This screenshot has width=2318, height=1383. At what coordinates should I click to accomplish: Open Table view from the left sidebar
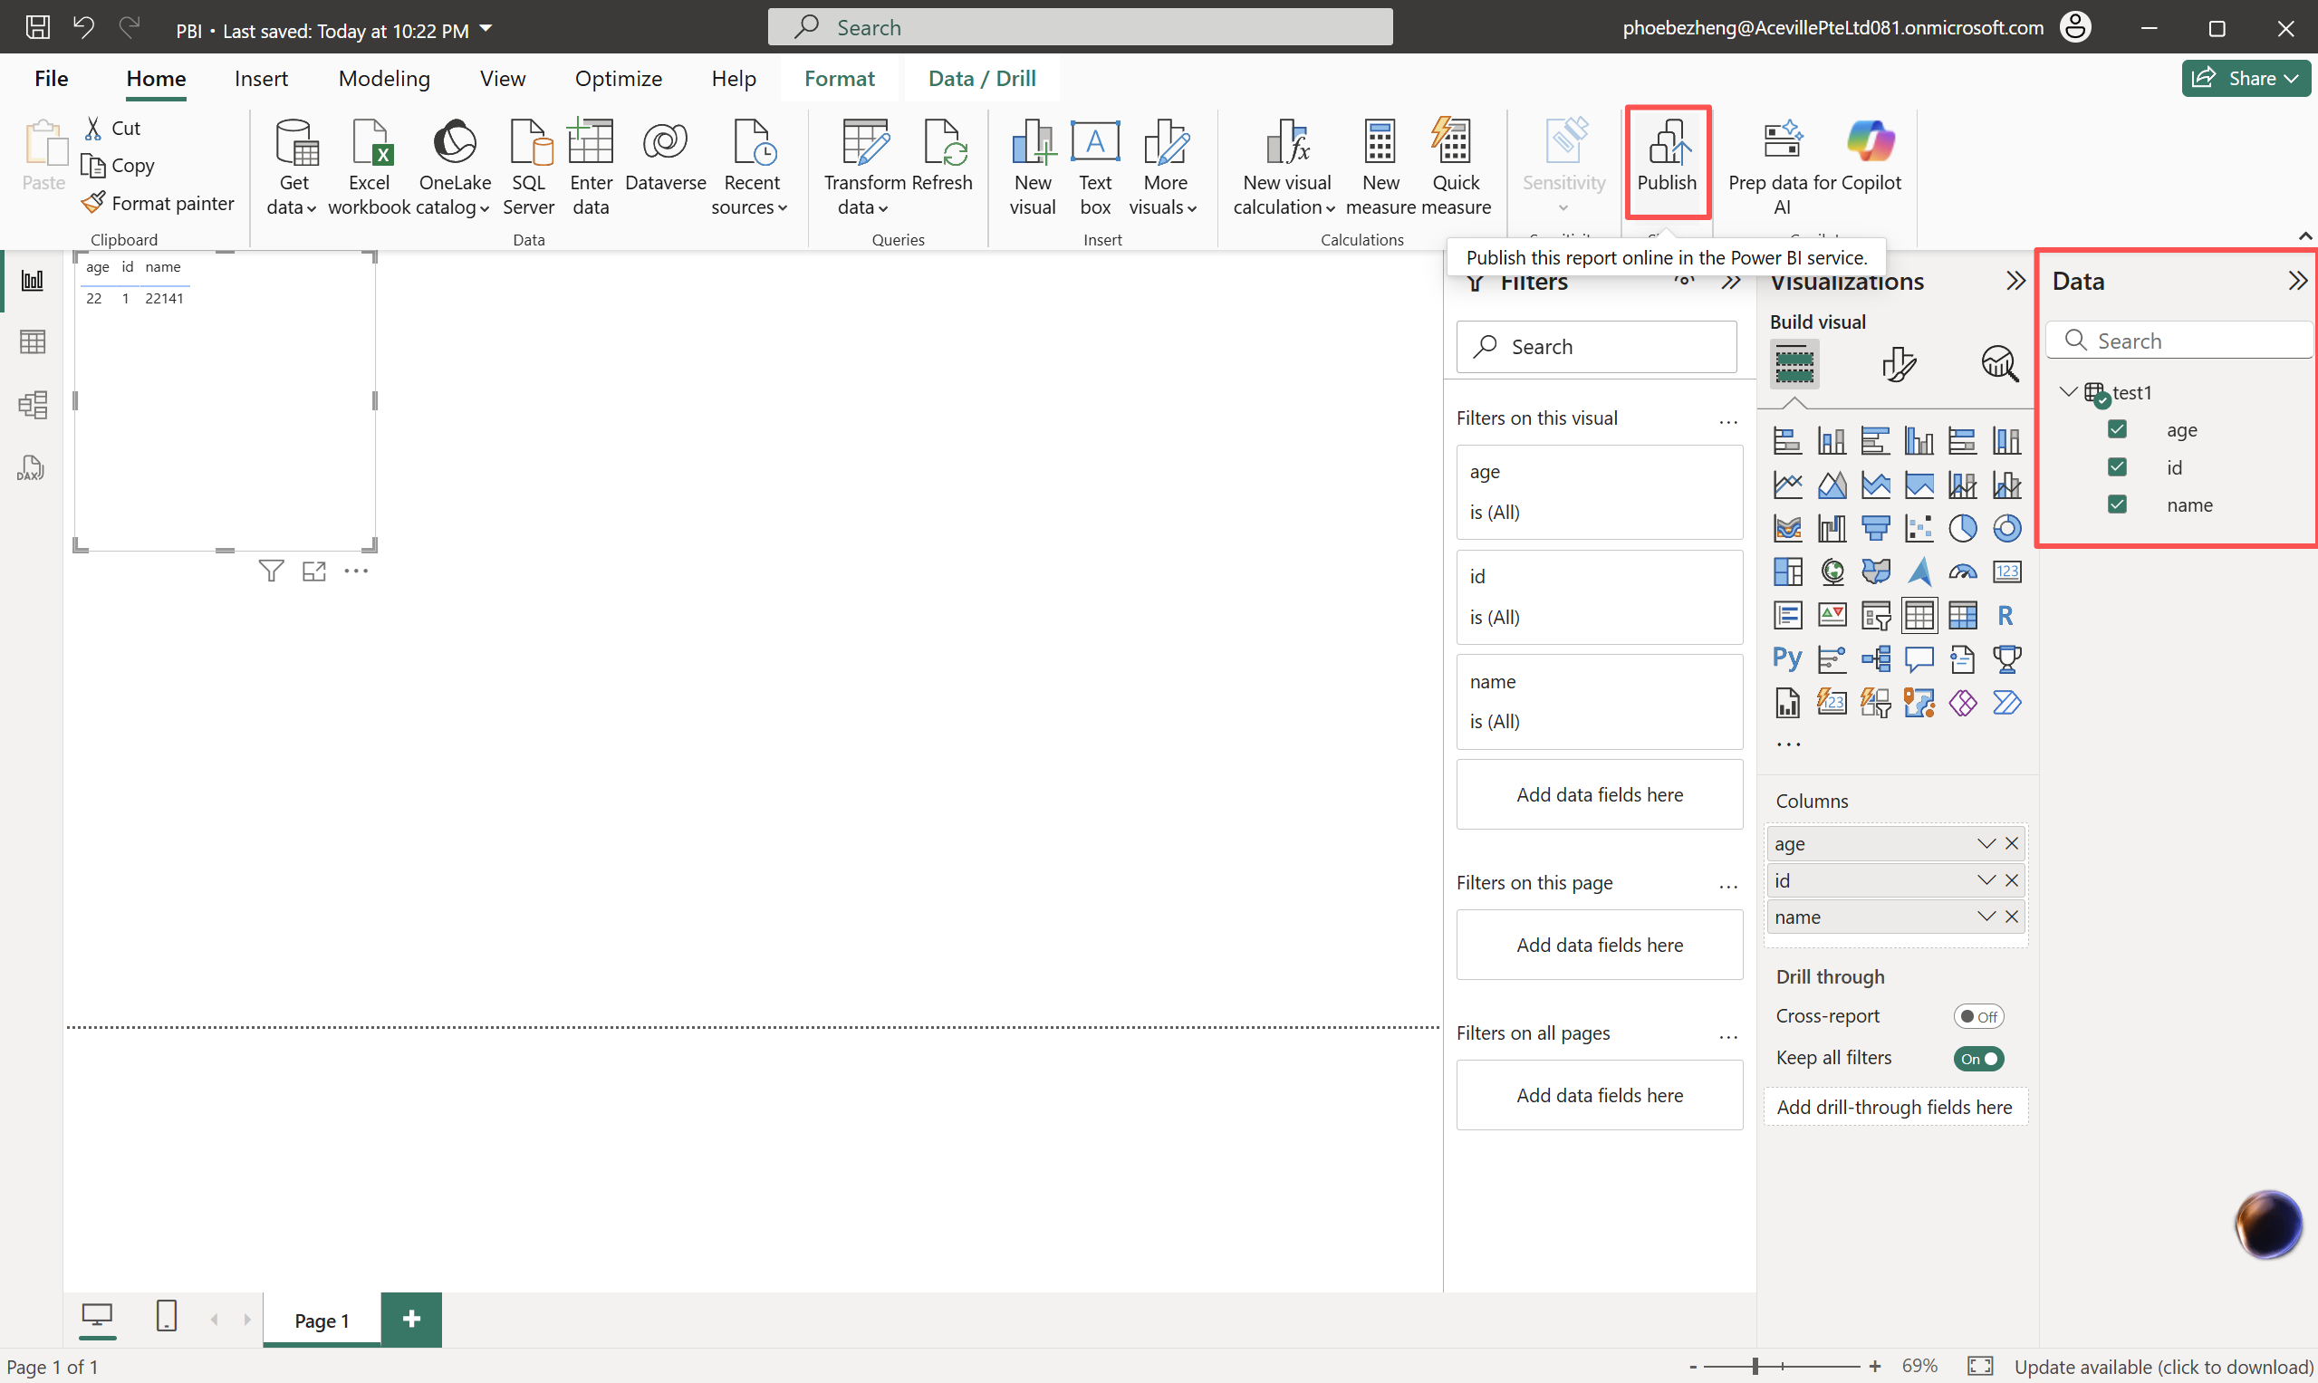33,342
